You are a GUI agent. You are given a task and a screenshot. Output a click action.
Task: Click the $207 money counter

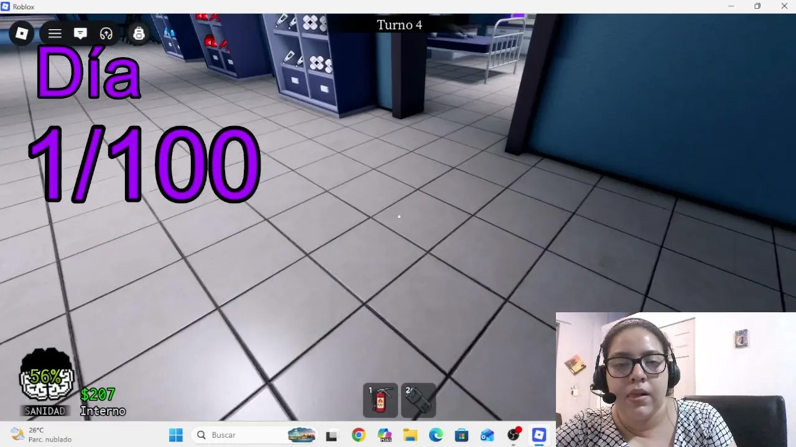pos(98,395)
